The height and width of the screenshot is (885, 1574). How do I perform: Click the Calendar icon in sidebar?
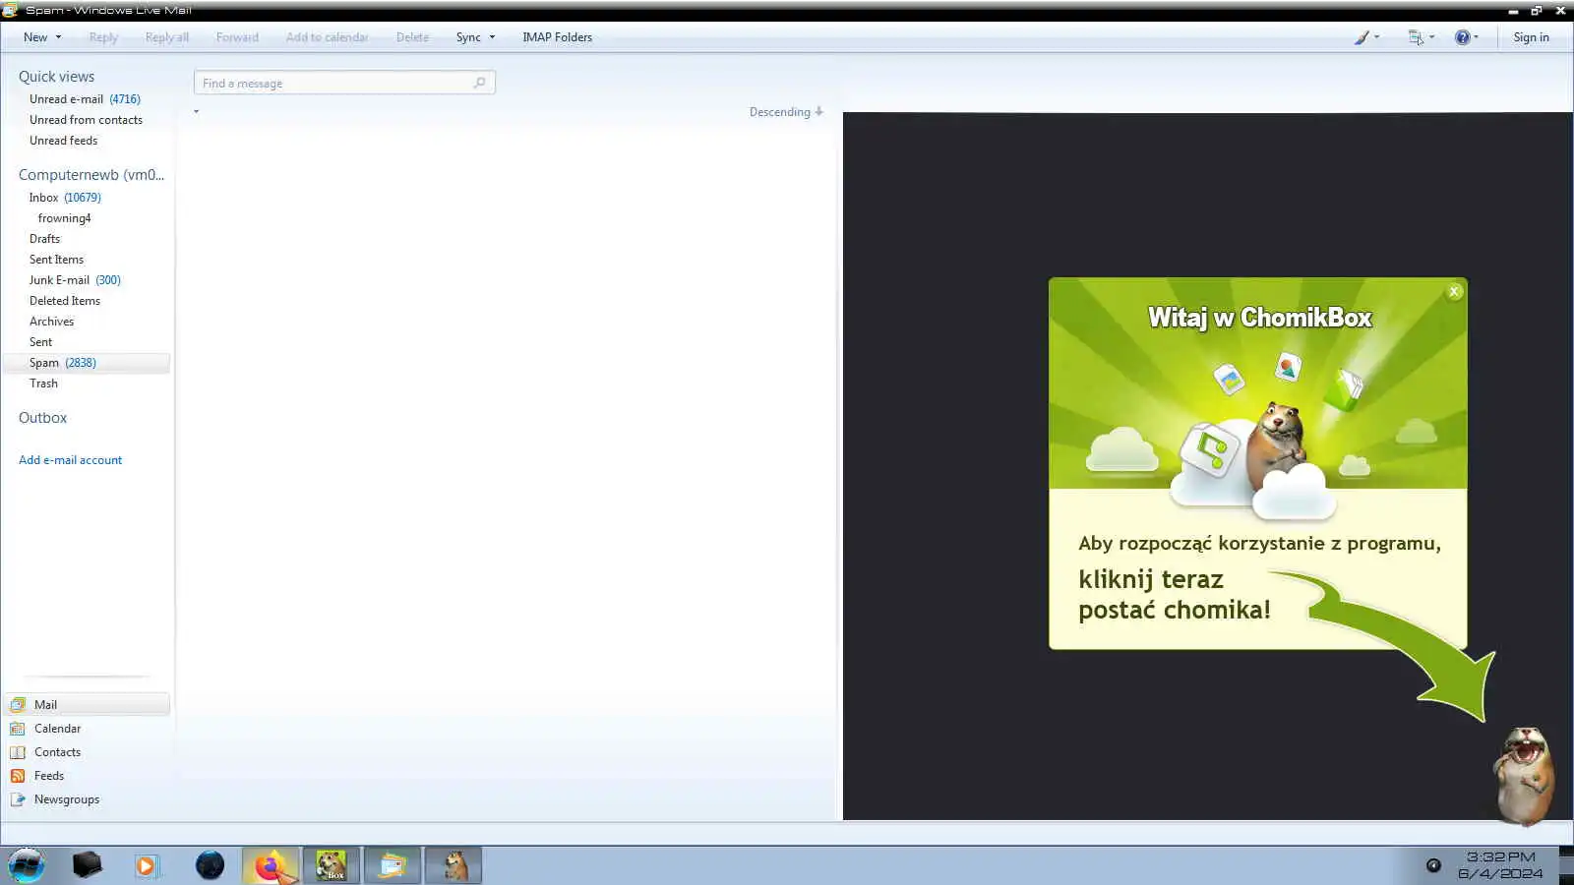click(18, 729)
